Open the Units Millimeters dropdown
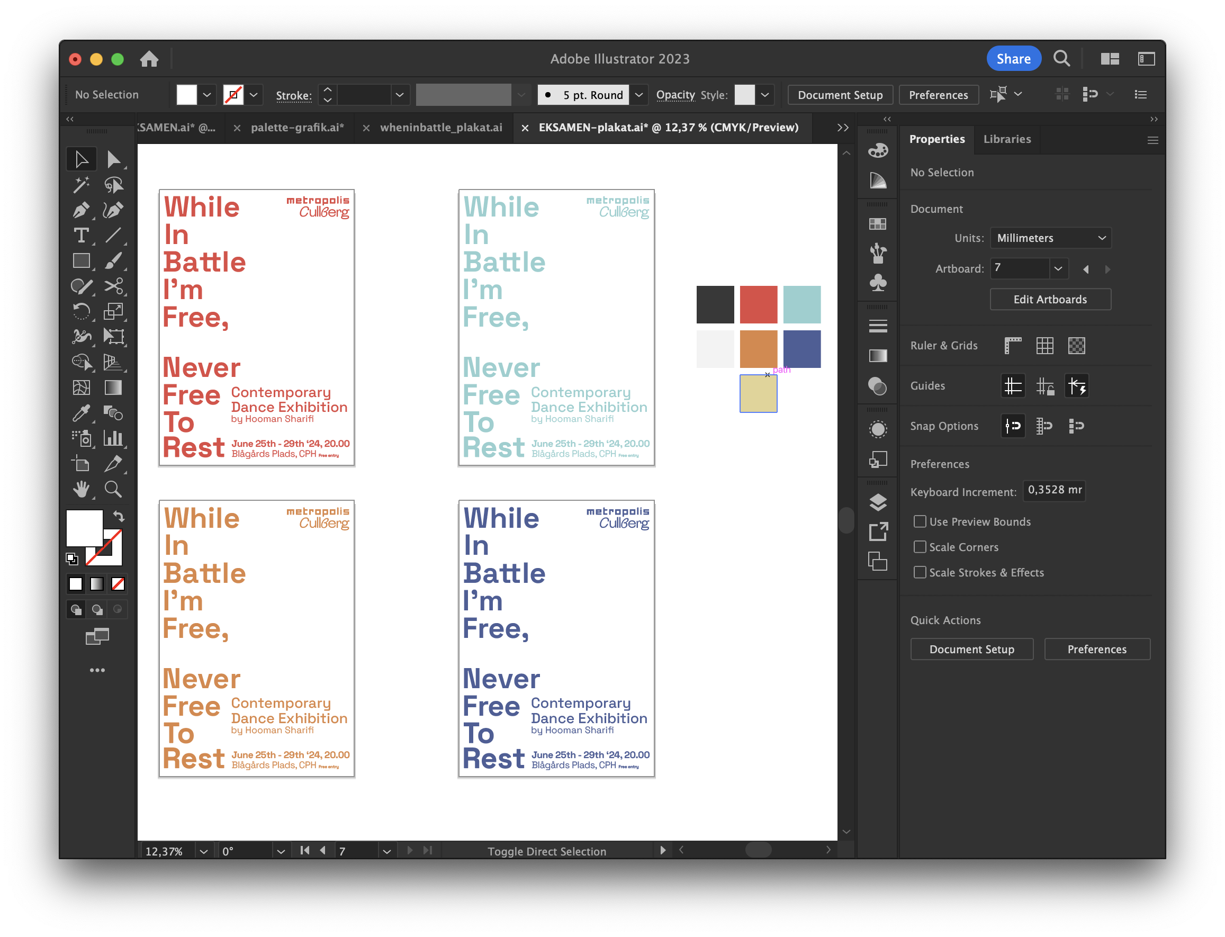Screen dimensions: 1225x937 tap(1050, 238)
